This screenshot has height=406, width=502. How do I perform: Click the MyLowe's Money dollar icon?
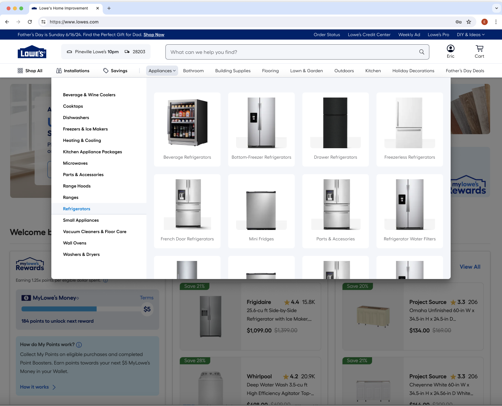click(x=26, y=298)
